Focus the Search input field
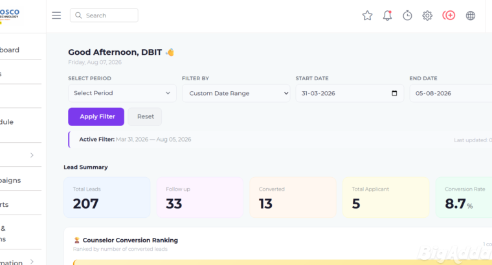The image size is (492, 265). click(x=104, y=16)
